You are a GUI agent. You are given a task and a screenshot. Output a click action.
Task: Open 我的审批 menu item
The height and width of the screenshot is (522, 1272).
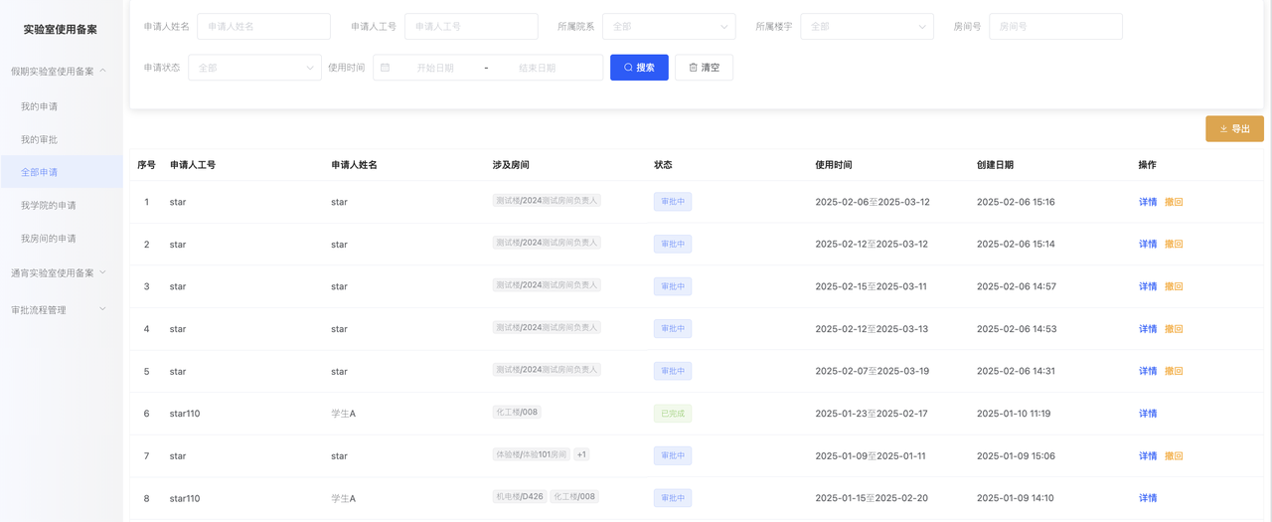tap(61, 139)
